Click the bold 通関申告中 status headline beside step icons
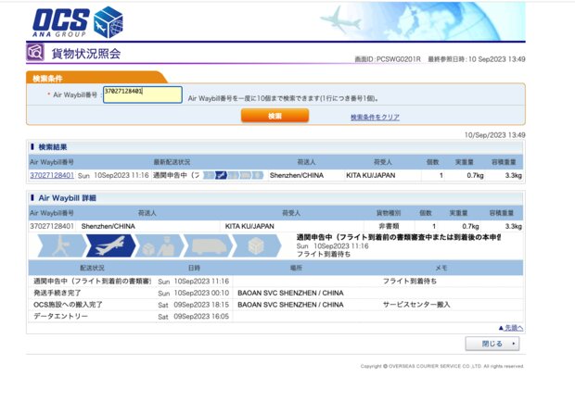575x414 pixels. pyautogui.click(x=399, y=237)
